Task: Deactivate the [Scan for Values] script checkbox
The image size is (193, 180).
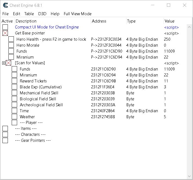Action: [8, 63]
